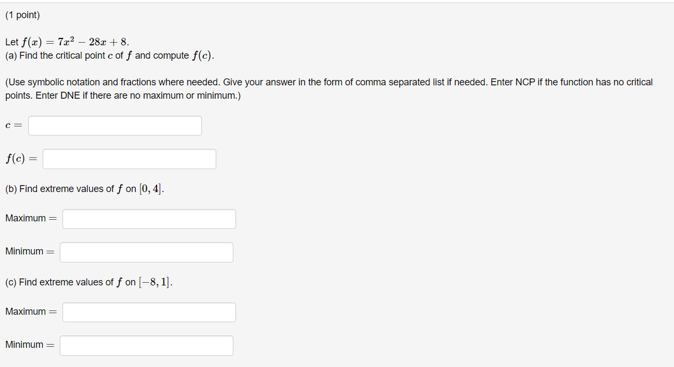Click the Minimum label under part (c)
The height and width of the screenshot is (367, 674).
tap(29, 345)
